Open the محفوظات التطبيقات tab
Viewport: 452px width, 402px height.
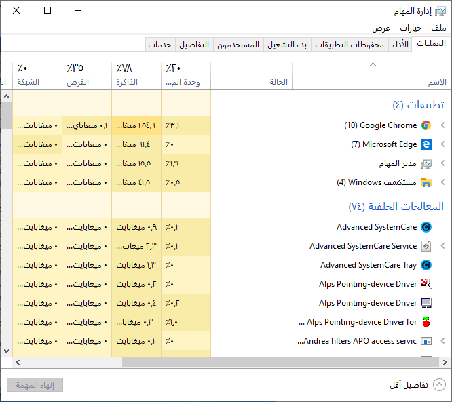[350, 45]
